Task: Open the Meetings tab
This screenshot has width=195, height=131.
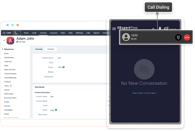Action: (x=80, y=33)
